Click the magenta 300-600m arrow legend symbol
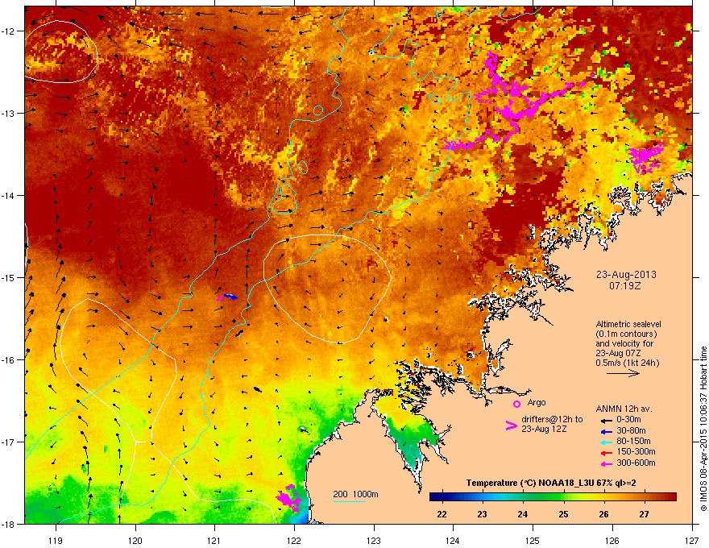The image size is (709, 548). [606, 463]
